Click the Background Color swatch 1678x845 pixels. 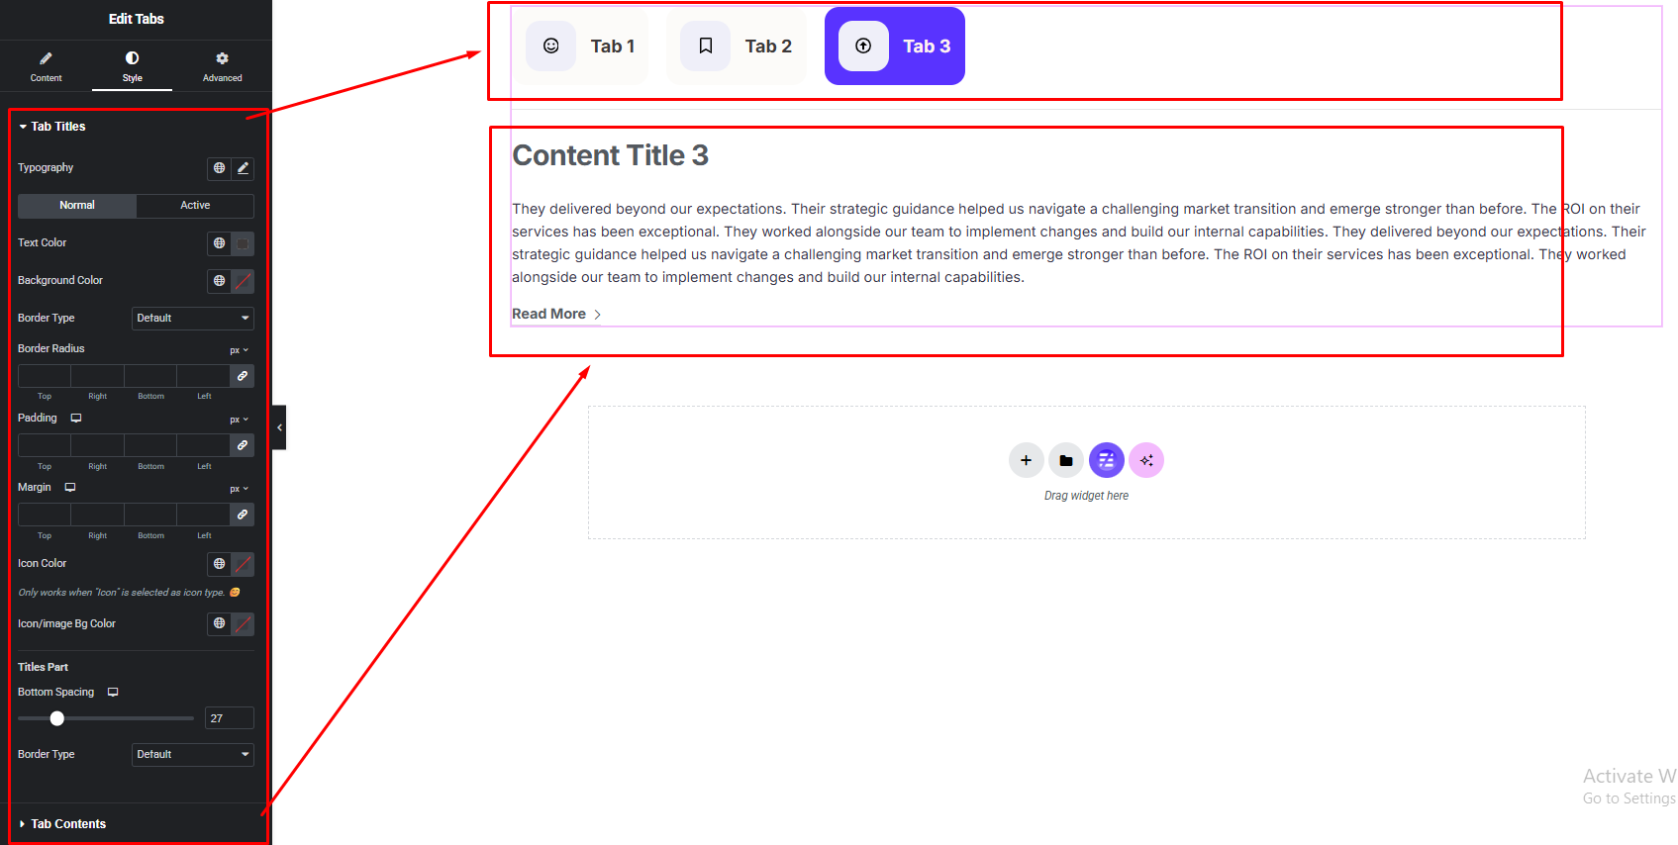point(243,281)
